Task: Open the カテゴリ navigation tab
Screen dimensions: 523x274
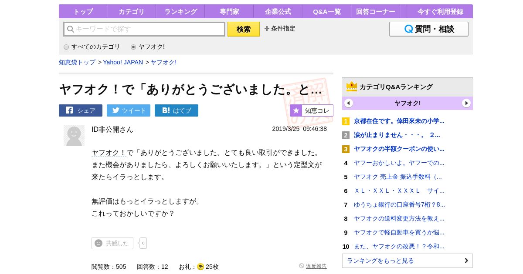Action: 132,11
